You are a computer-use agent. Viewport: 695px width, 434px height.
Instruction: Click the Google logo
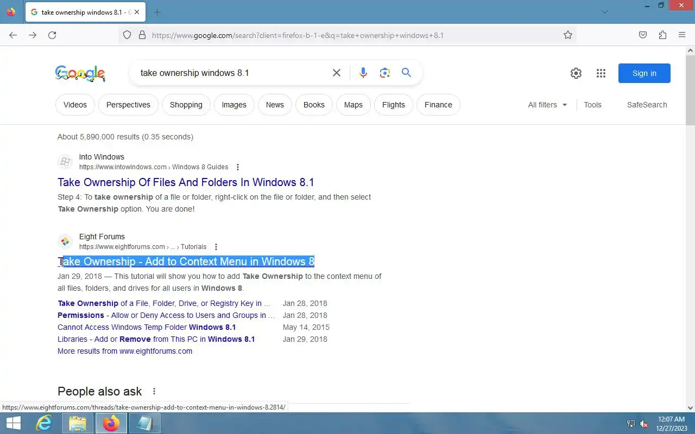pyautogui.click(x=80, y=73)
